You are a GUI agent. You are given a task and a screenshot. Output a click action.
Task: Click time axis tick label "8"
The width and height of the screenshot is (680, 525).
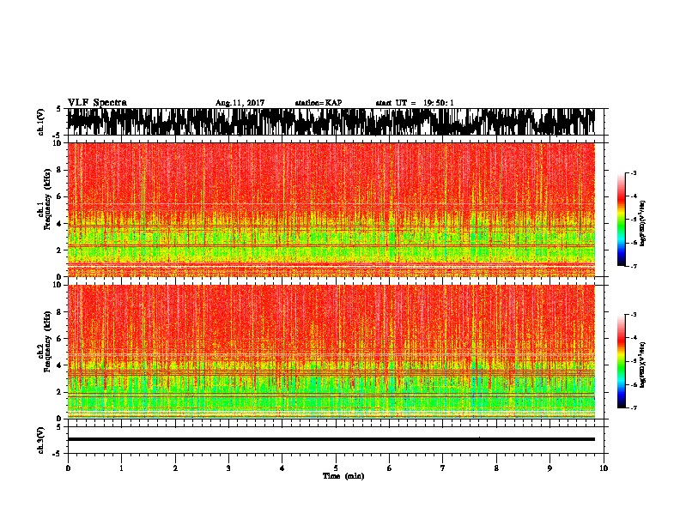point(496,468)
